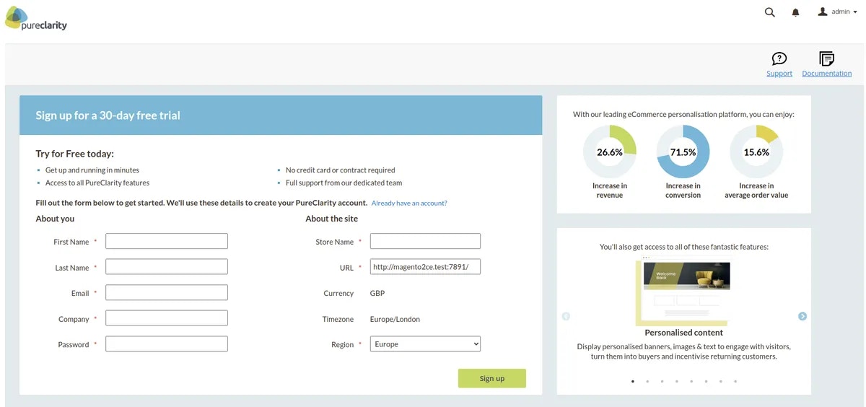The height and width of the screenshot is (407, 866).
Task: Click the Sign up button
Action: tap(492, 378)
